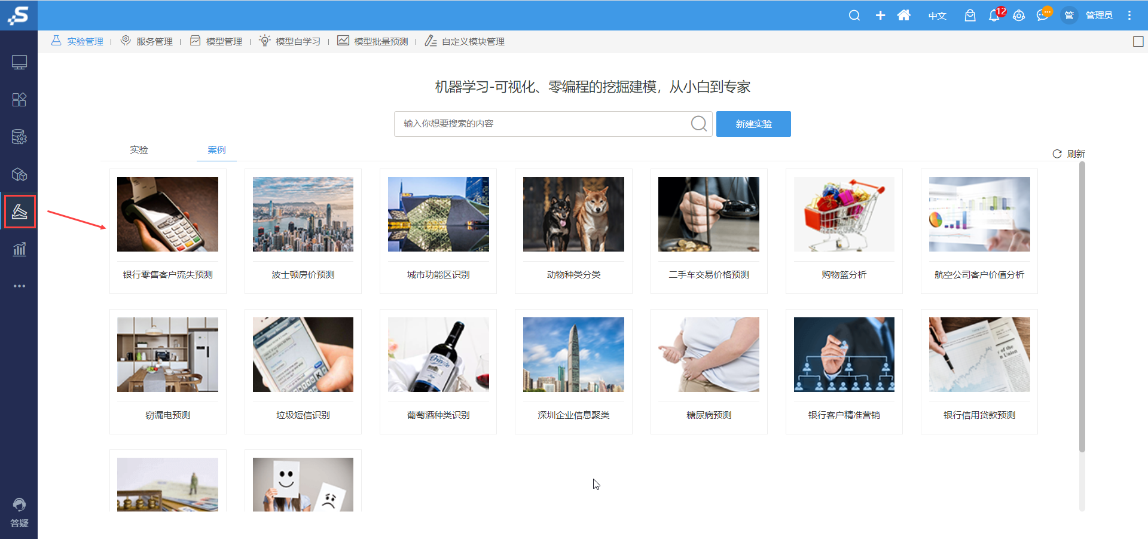
Task: Open the smiley and sad face case thumbnail
Action: 303,485
